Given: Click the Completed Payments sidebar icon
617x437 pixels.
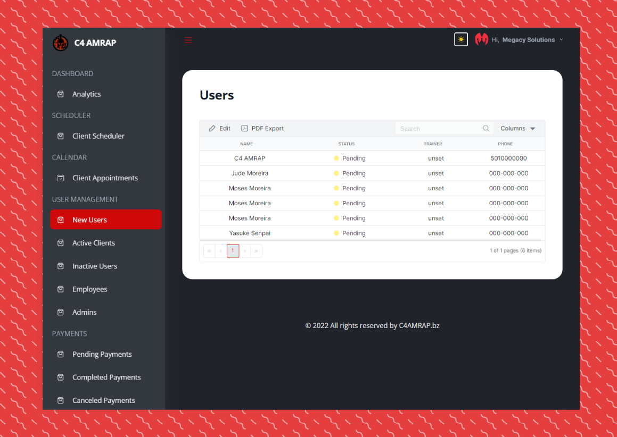Looking at the screenshot, I should (61, 377).
